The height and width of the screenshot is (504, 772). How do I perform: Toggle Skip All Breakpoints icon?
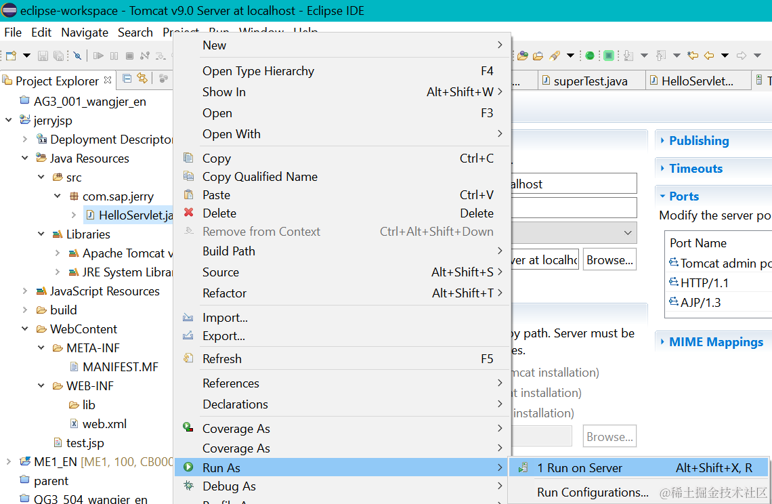77,56
